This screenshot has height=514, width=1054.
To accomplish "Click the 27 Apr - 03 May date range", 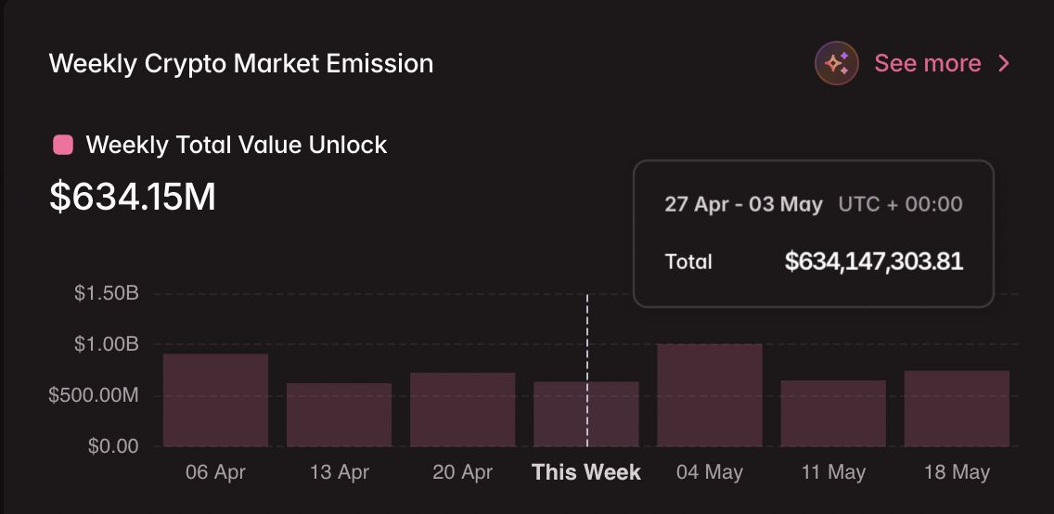I will 743,204.
